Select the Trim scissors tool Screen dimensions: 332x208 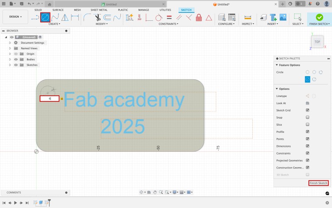98,17
